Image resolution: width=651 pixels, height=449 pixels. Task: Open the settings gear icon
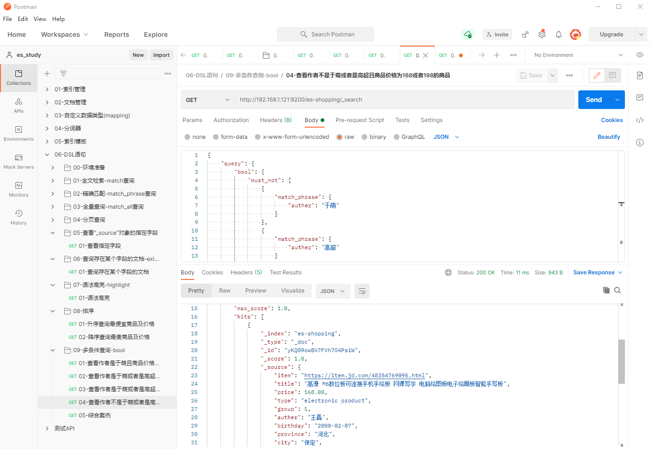[541, 34]
